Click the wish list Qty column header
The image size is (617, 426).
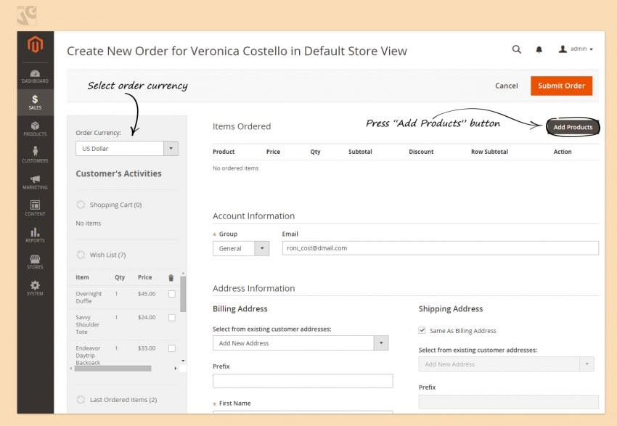[120, 277]
